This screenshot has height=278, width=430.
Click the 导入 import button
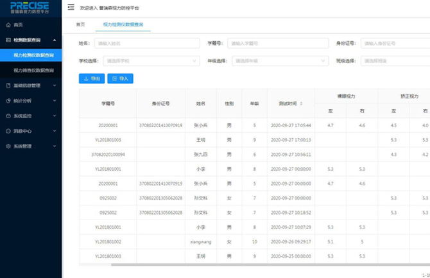[120, 78]
